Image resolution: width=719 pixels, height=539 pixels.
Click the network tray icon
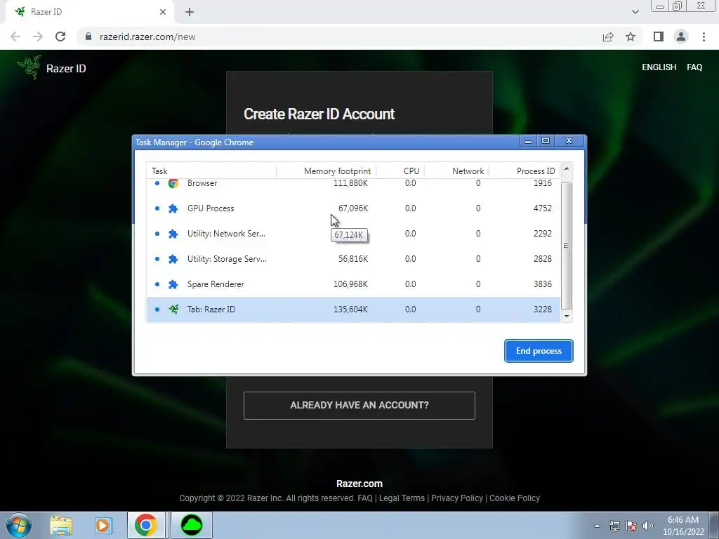(614, 526)
